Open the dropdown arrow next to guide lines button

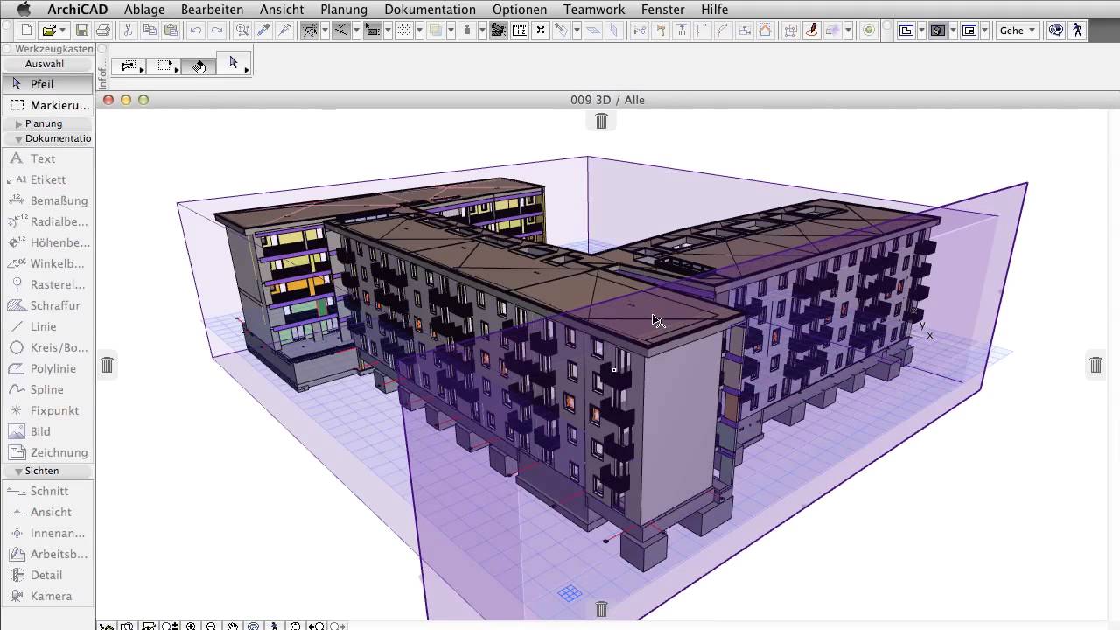click(325, 30)
